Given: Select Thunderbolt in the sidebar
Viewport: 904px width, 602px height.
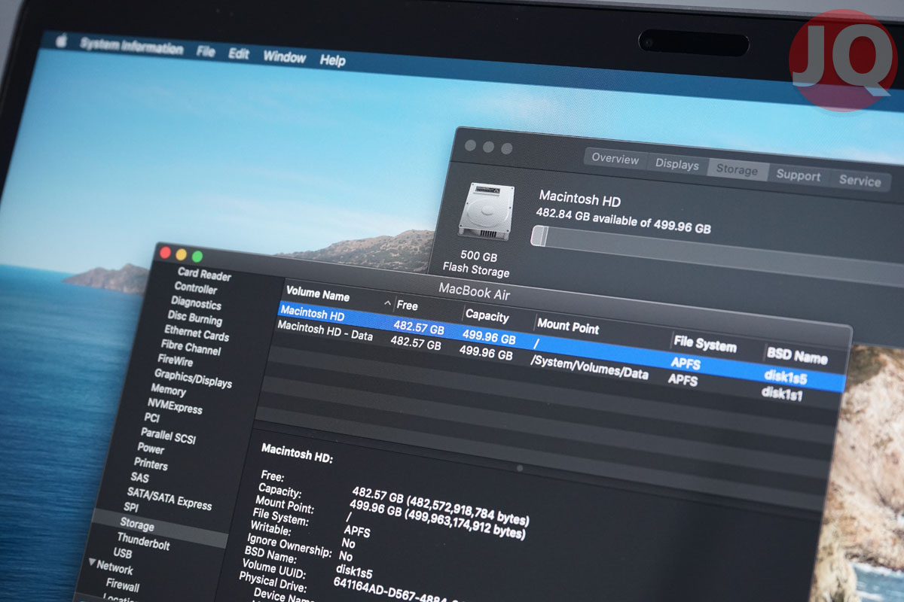Looking at the screenshot, I should click(x=143, y=542).
